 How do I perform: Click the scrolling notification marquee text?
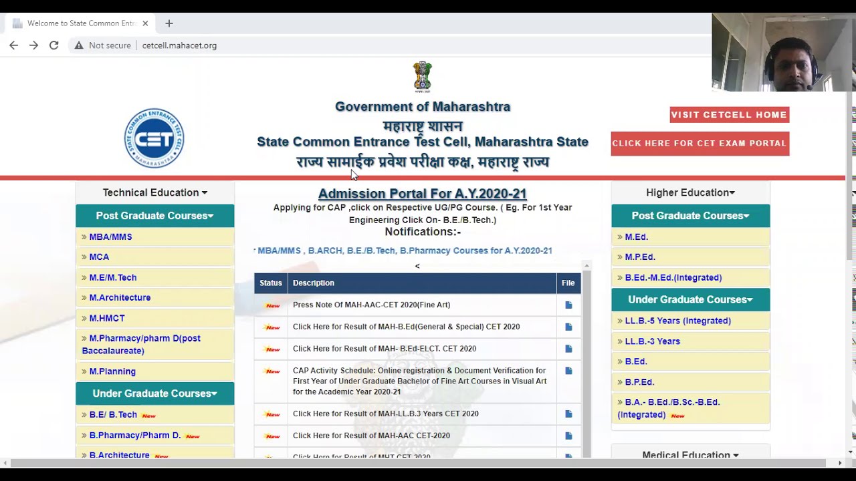click(x=404, y=251)
